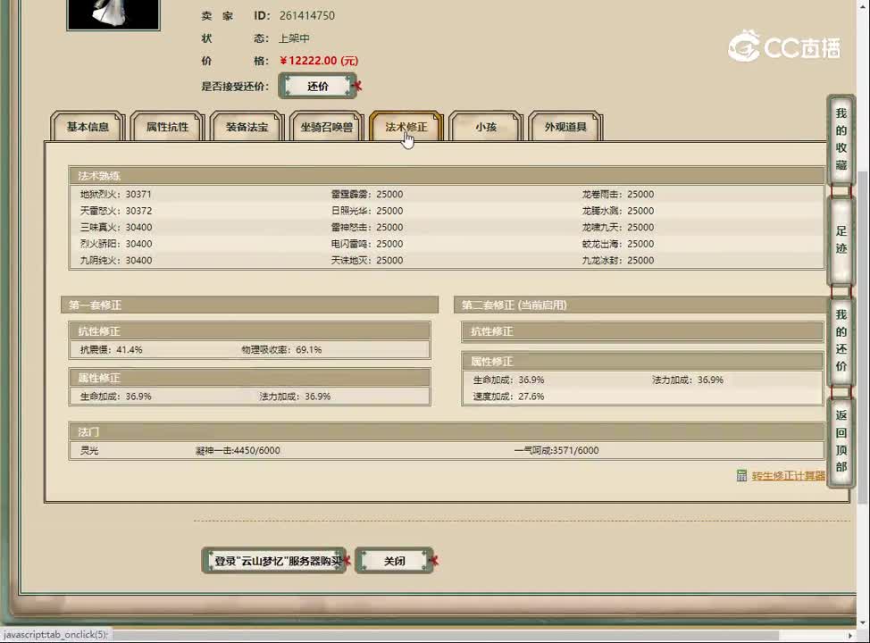Click the 第一套修正 header
The height and width of the screenshot is (643, 870).
(250, 305)
